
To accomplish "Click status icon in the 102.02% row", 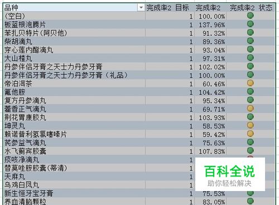I will [251, 66].
